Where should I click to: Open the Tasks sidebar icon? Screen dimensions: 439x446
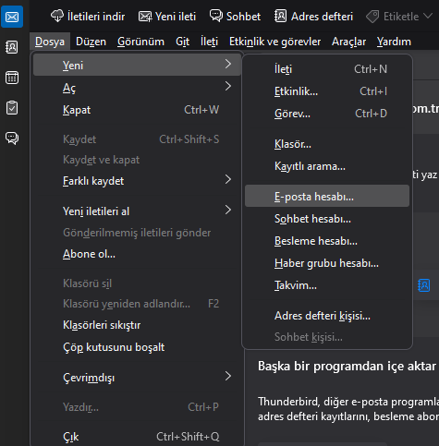12,108
